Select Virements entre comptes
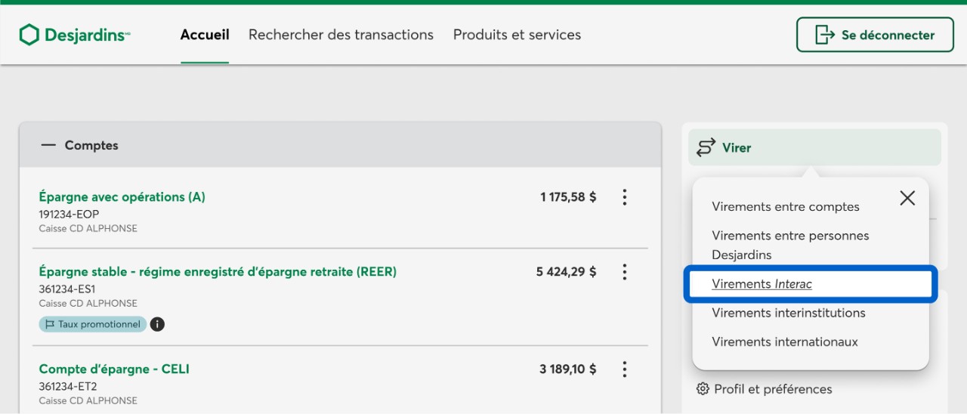This screenshot has height=414, width=967. point(786,206)
